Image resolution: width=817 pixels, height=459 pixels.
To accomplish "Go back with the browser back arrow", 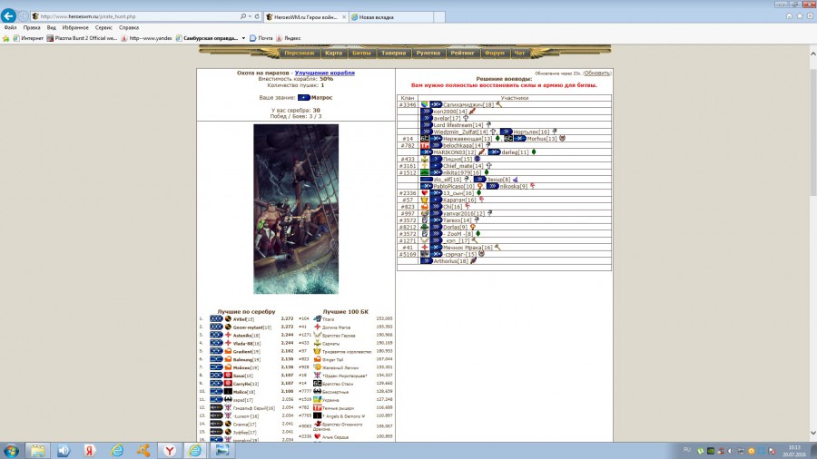I will (8, 15).
